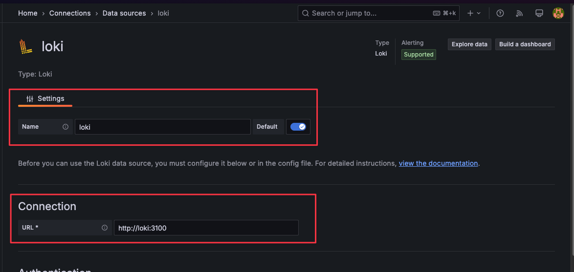
Task: Open the news feed RSS icon
Action: (519, 13)
